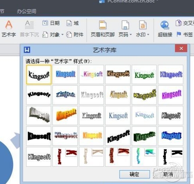The height and width of the screenshot is (184, 194).
Task: Choose the blurred red vertical Kingsoft style
Action: pos(118,157)
